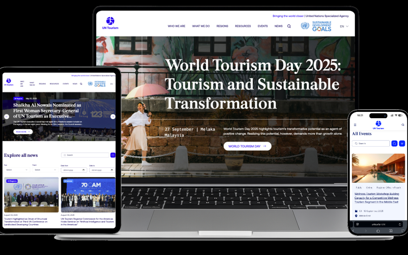
Task: Open the REGIONS menu item on the tablet
Action: pos(42,84)
